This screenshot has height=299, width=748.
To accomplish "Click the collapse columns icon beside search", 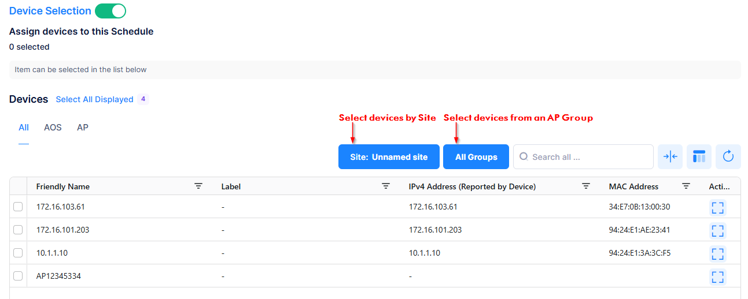I will click(670, 157).
